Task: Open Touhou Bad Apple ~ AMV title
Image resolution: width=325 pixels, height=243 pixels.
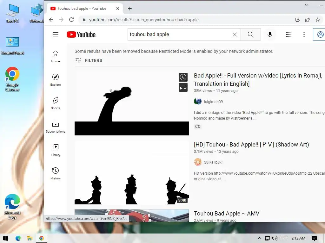Action: (x=227, y=214)
